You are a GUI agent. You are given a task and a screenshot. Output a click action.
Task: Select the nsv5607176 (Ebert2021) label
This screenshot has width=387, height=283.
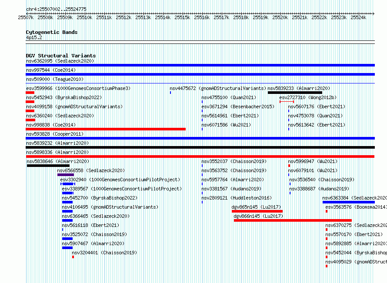317,107
